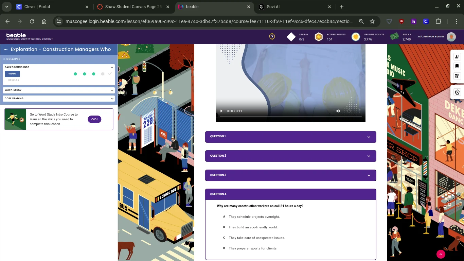Open the dictionary book tool
The height and width of the screenshot is (261, 464).
click(457, 66)
